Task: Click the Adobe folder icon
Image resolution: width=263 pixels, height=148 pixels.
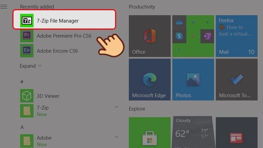Action: pyautogui.click(x=27, y=141)
